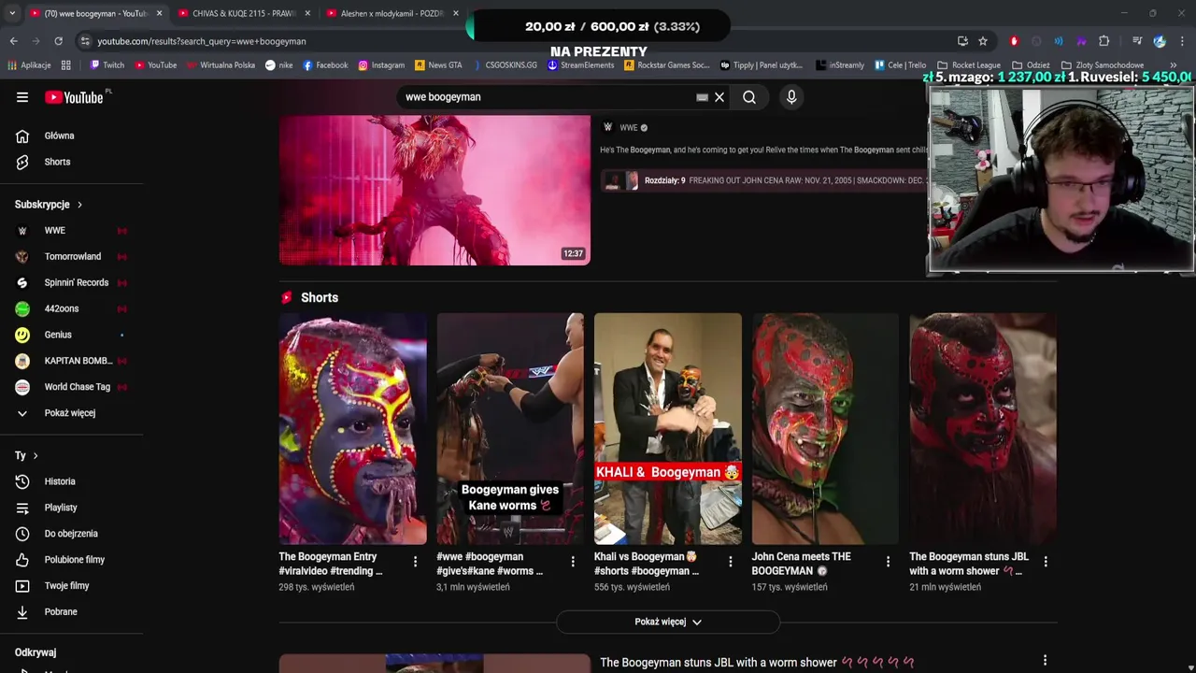Viewport: 1196px width, 673px height.
Task: Click install app icon in address bar
Action: pyautogui.click(x=962, y=41)
